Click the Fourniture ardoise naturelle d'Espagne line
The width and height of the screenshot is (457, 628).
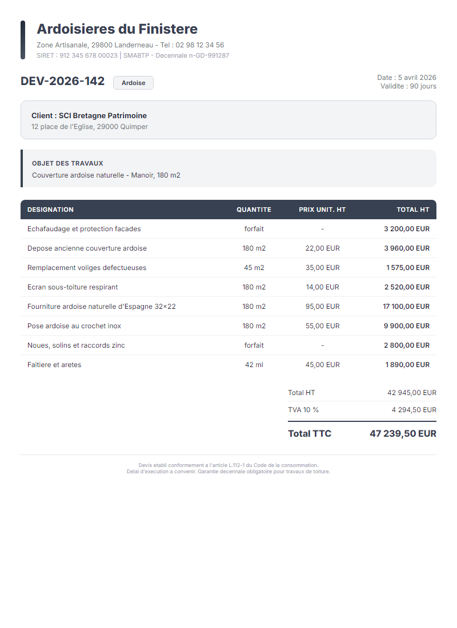tap(102, 307)
